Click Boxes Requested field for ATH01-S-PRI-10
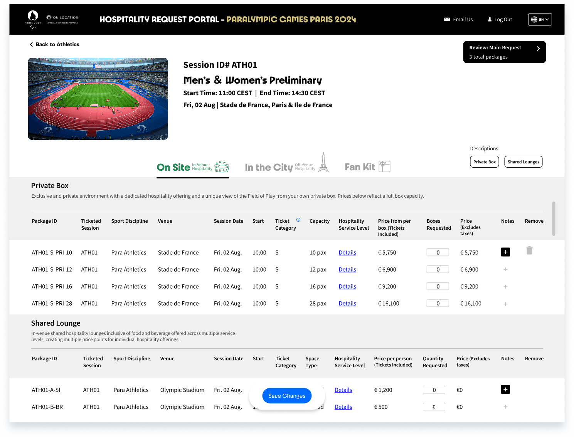The height and width of the screenshot is (437, 574). [x=438, y=252]
